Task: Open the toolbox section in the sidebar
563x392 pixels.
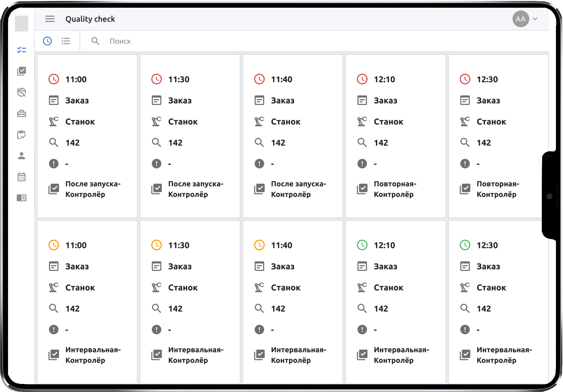Action: click(21, 114)
